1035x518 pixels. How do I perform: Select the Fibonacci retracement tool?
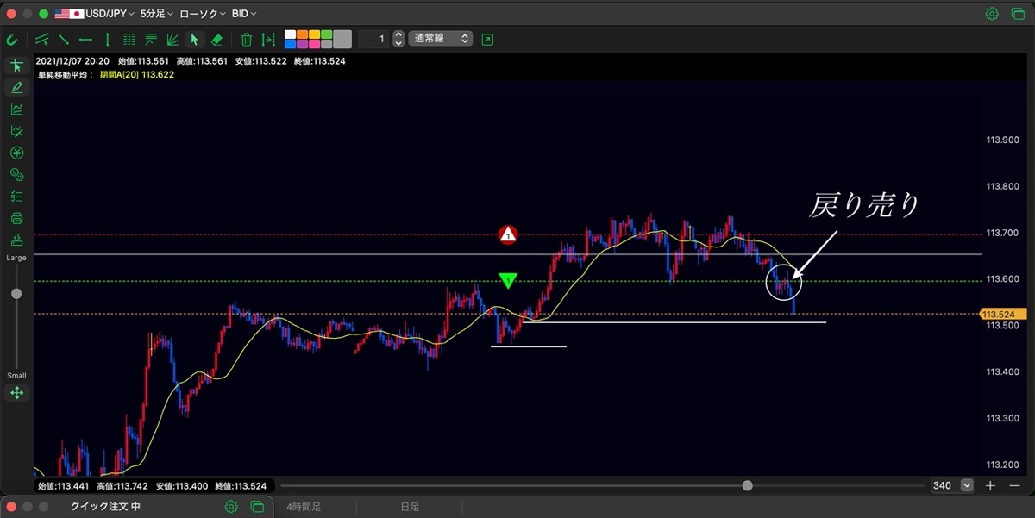coord(151,39)
